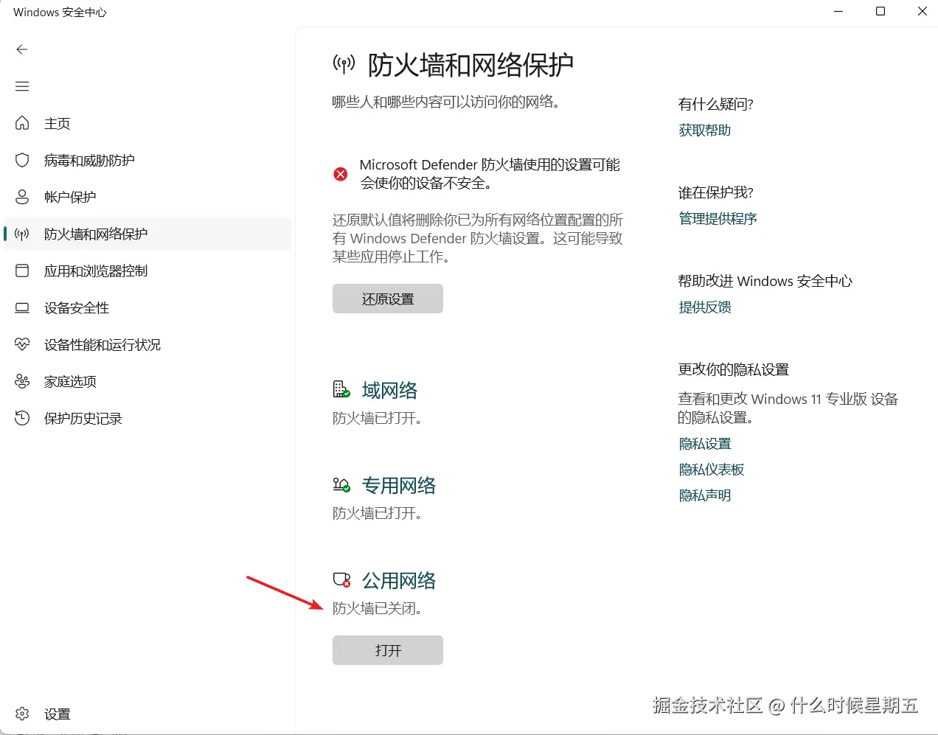Open the 公用网络 link

tap(399, 581)
